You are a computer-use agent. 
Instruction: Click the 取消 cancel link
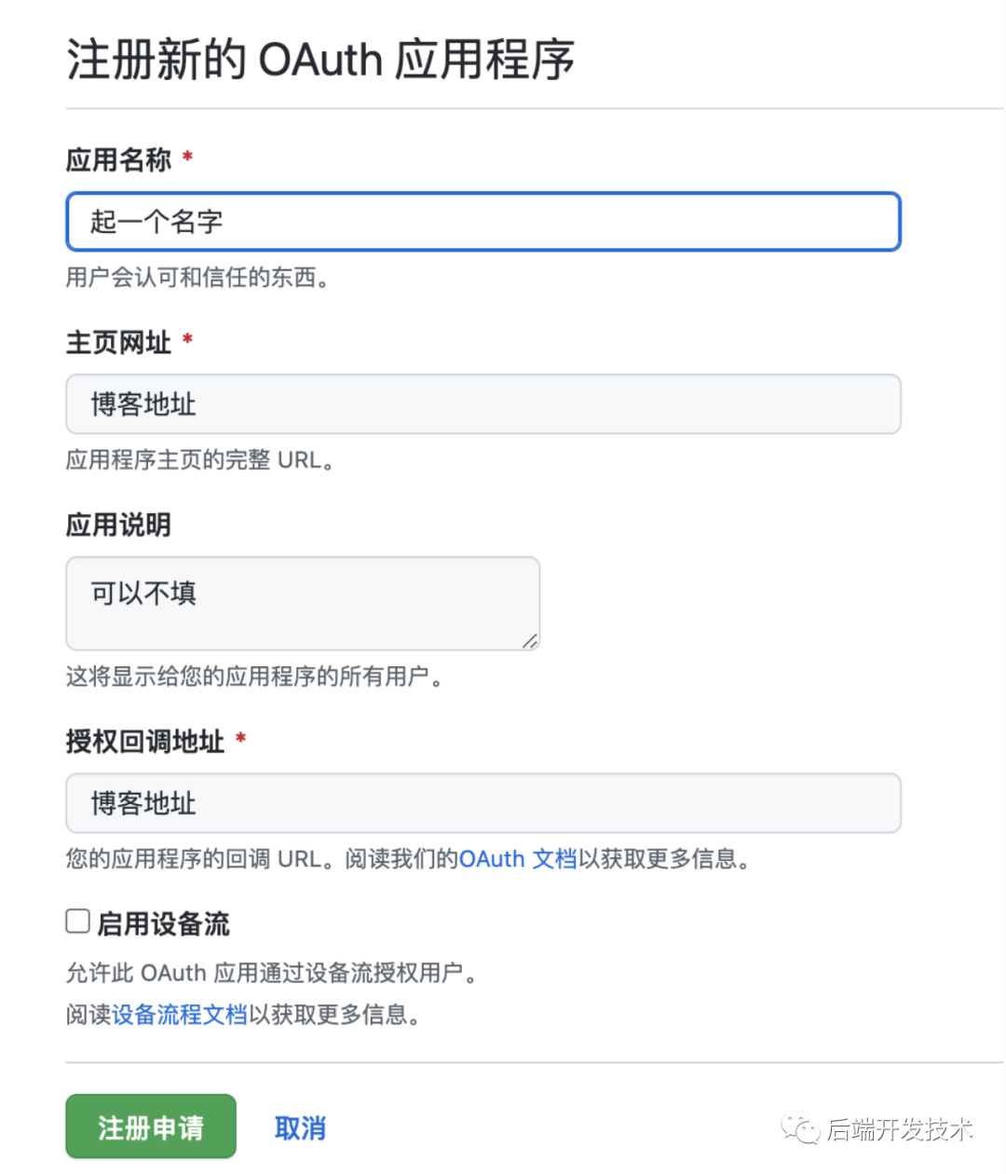pos(300,1126)
